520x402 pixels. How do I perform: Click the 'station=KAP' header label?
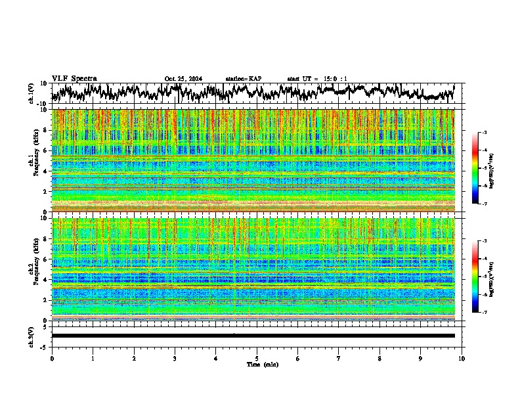tap(244, 79)
